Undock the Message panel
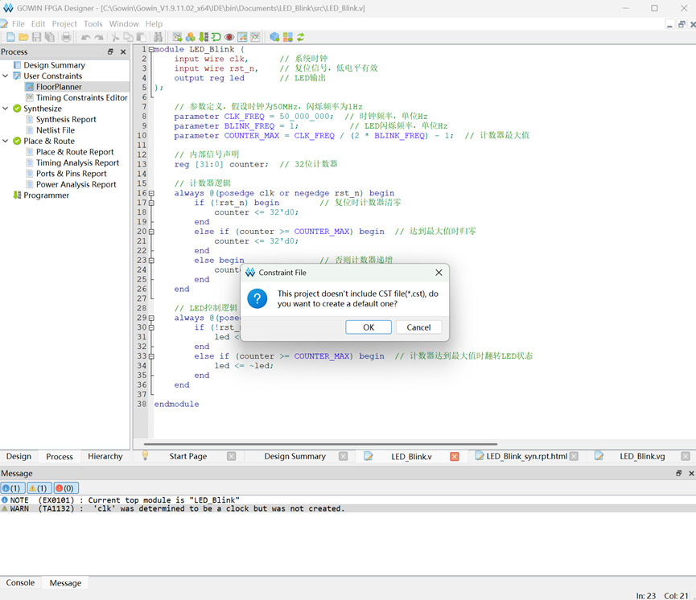Viewport: 696px width, 600px height. tap(678, 474)
